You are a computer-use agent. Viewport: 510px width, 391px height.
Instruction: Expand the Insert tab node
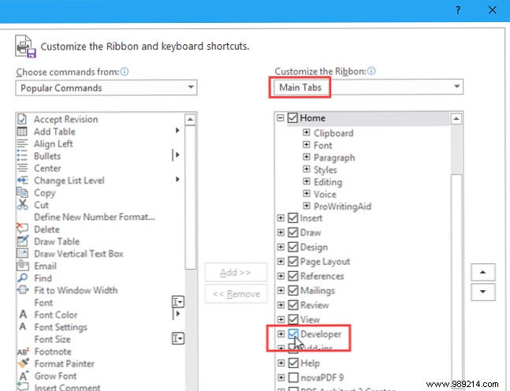coord(281,218)
